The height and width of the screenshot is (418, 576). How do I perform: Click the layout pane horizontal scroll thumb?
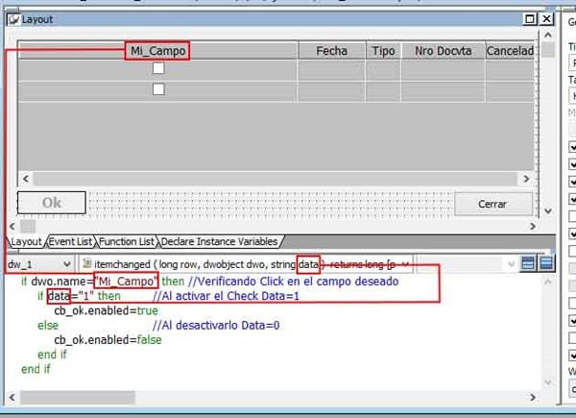(x=28, y=227)
